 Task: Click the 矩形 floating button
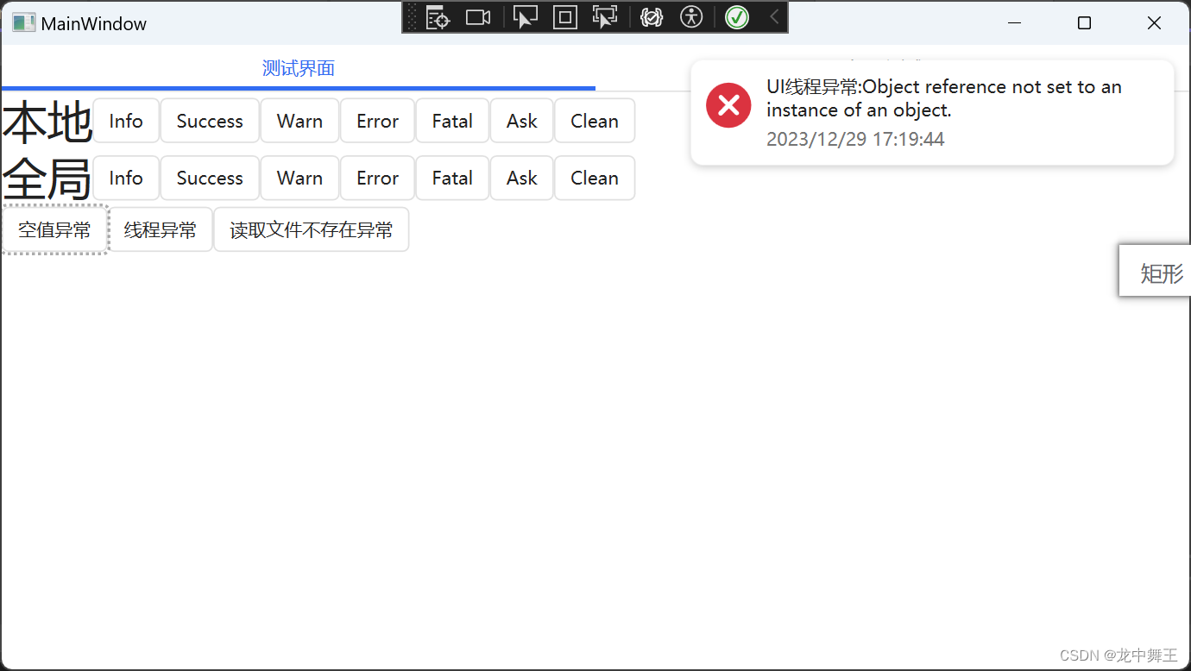point(1156,273)
